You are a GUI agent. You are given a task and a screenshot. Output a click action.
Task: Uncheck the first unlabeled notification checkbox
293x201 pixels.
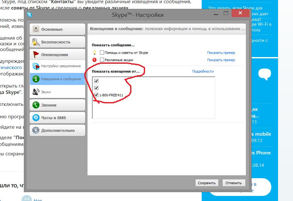(96, 81)
